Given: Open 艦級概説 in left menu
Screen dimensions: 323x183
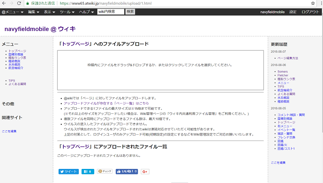Looking at the screenshot, I should (x=14, y=61).
